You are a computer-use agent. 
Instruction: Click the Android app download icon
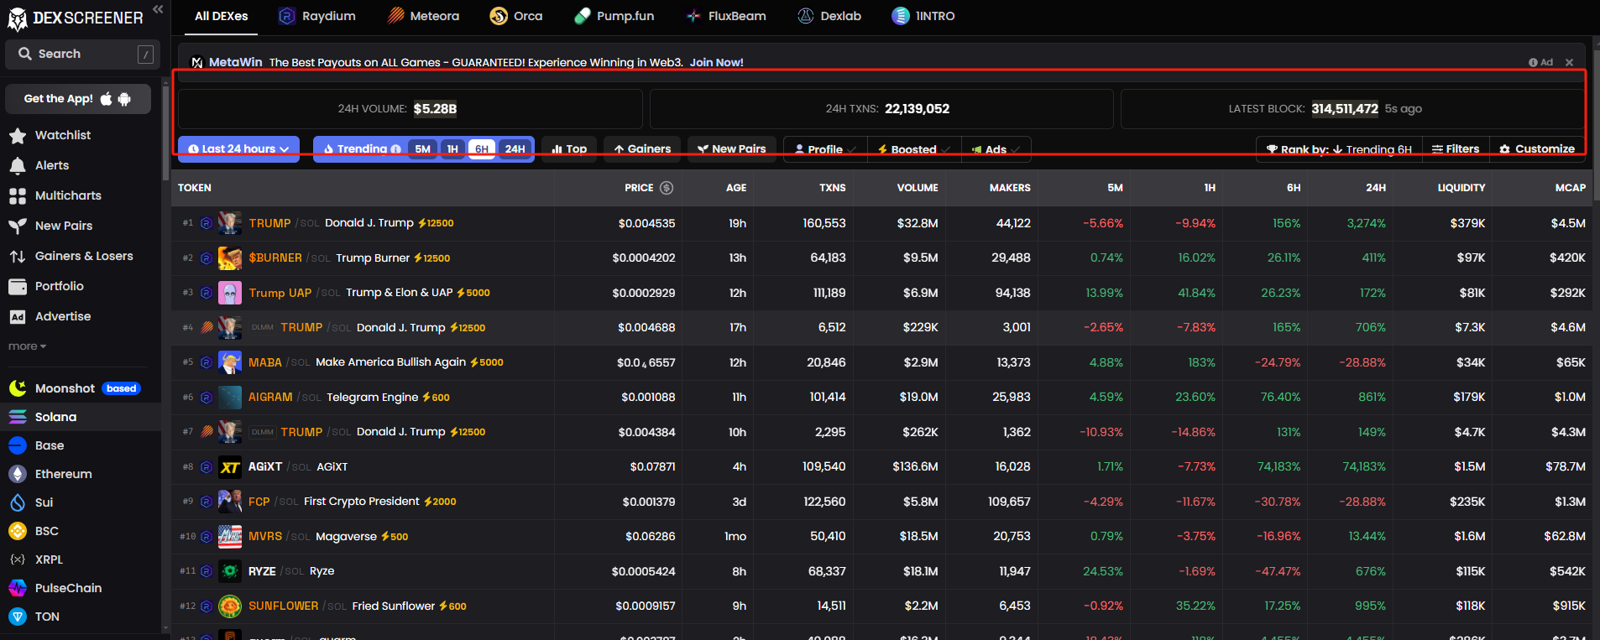(x=124, y=99)
